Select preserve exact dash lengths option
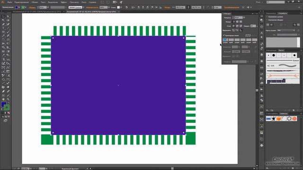 pyautogui.click(x=248, y=35)
